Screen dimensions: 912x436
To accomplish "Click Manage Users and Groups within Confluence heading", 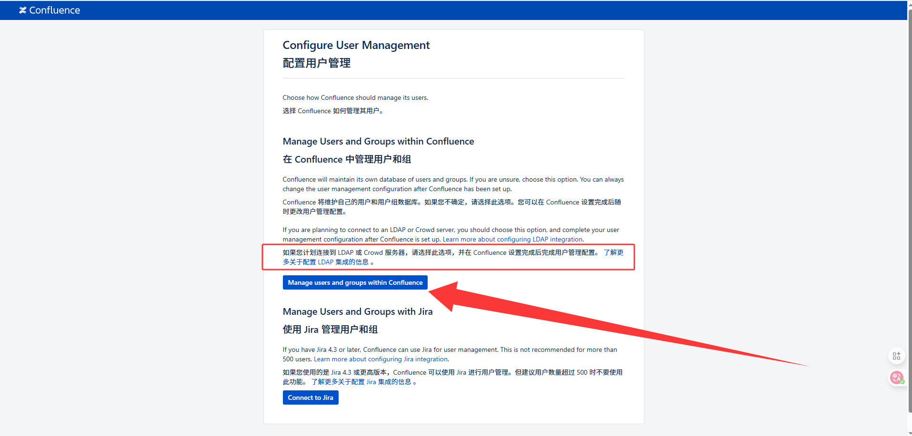I will [x=378, y=141].
